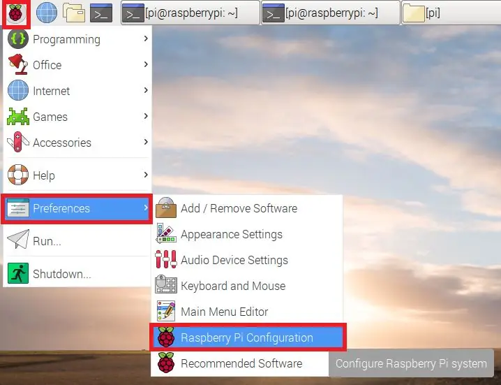
Task: Click the Preferences sliders icon
Action: (18, 208)
